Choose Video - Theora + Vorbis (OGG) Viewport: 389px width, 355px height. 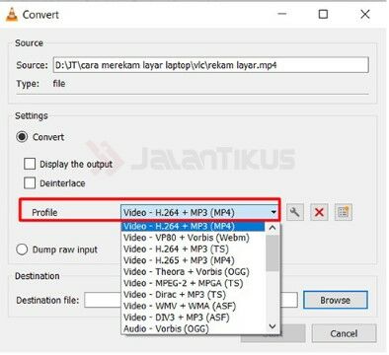tap(193, 272)
